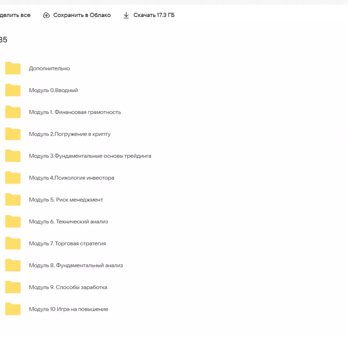Click Модуль 1. Финансовая грамотность name
Image resolution: width=348 pixels, height=337 pixels.
pyautogui.click(x=75, y=112)
